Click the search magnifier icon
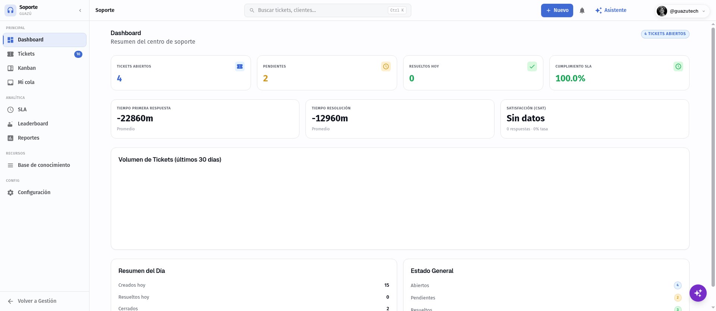The width and height of the screenshot is (716, 311). click(252, 10)
